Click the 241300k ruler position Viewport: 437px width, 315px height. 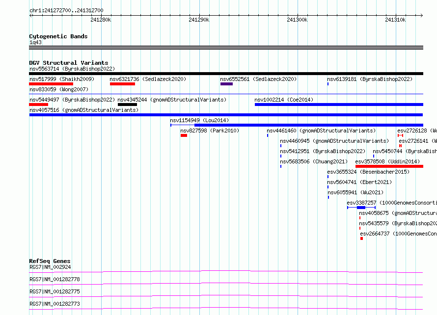coord(297,20)
